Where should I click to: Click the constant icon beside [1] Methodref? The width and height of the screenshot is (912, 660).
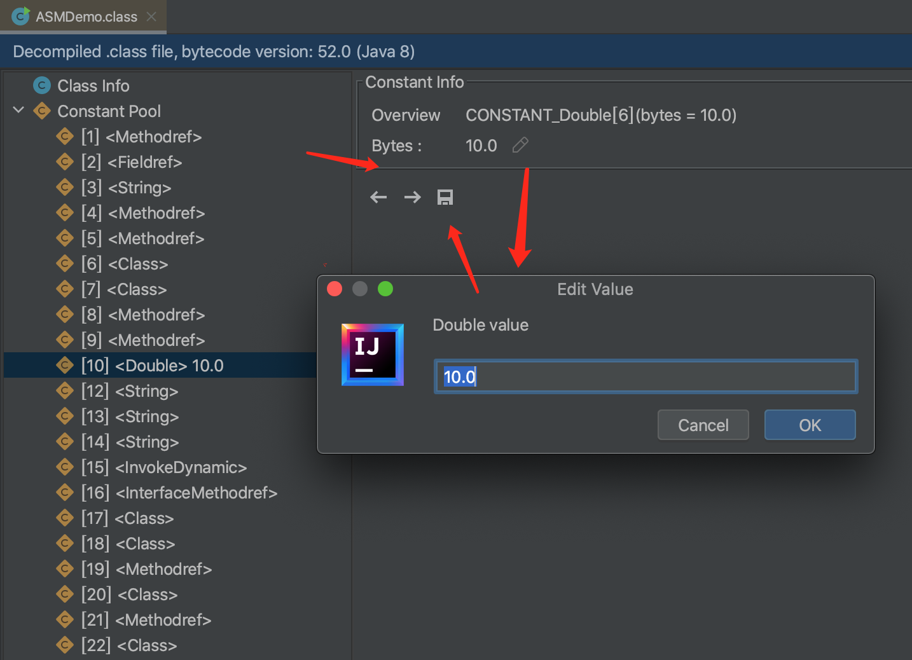[66, 136]
